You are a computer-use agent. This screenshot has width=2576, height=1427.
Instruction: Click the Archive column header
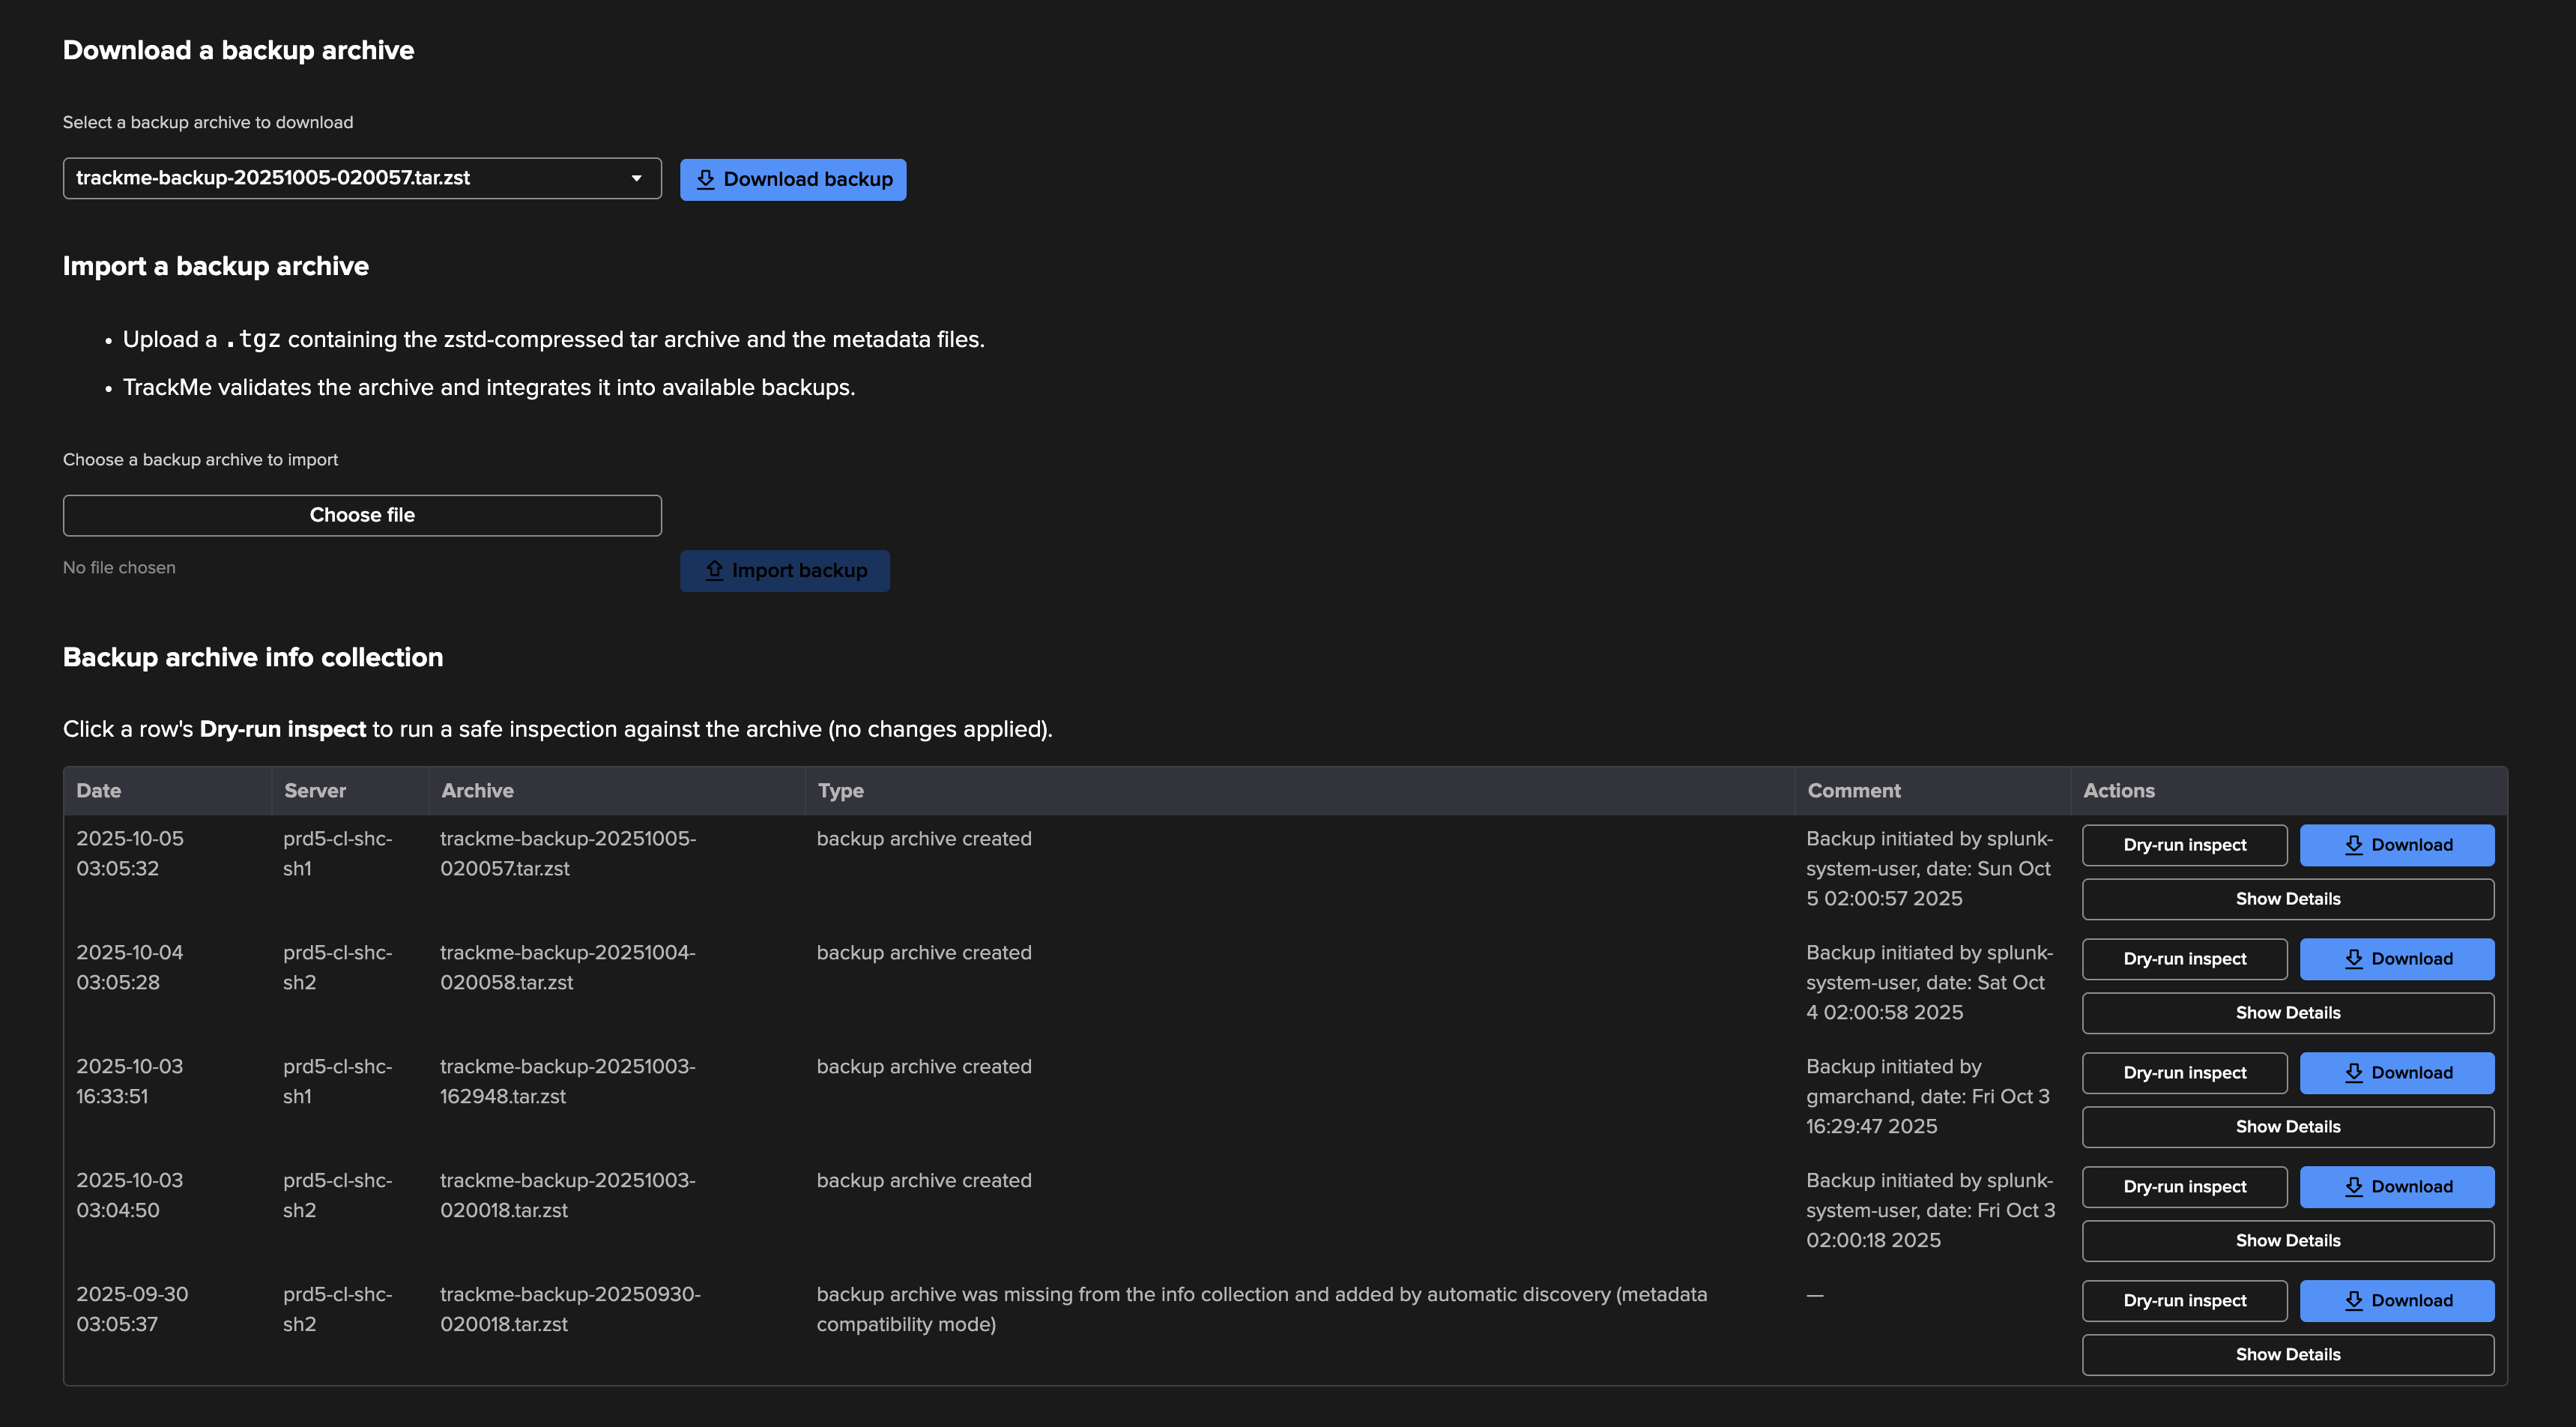pyautogui.click(x=477, y=791)
